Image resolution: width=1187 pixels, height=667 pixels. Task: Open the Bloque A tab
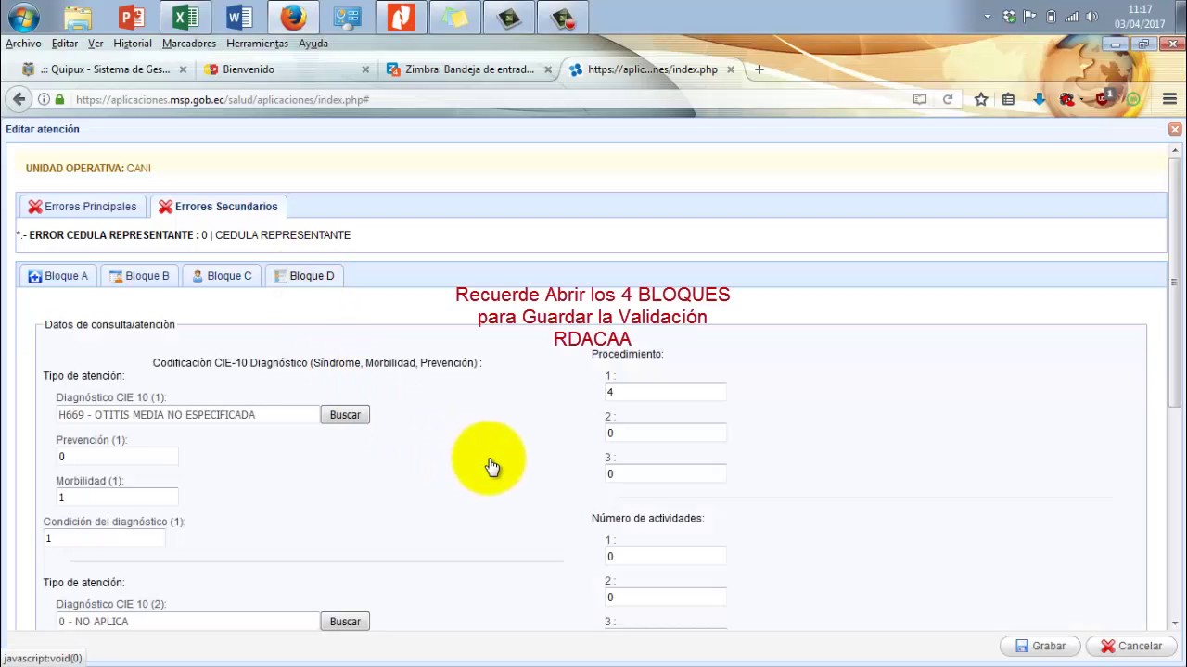tap(57, 276)
